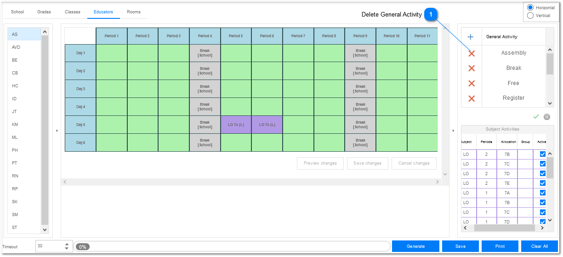This screenshot has width=563, height=257.
Task: Click the Timeout input field showing 30
Action: click(49, 246)
